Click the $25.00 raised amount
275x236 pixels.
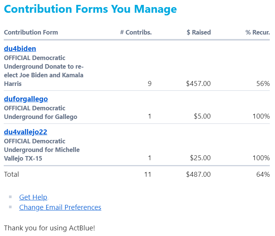(x=200, y=158)
